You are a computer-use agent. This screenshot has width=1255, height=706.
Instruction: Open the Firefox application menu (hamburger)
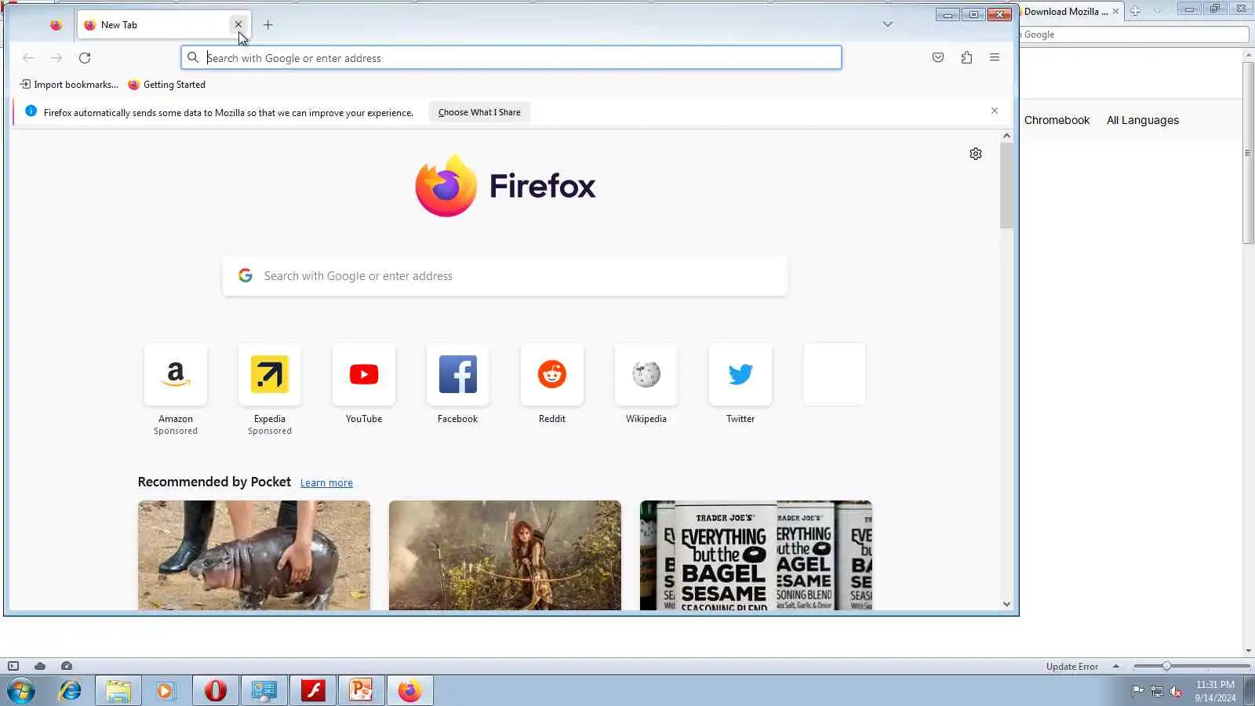tap(995, 57)
